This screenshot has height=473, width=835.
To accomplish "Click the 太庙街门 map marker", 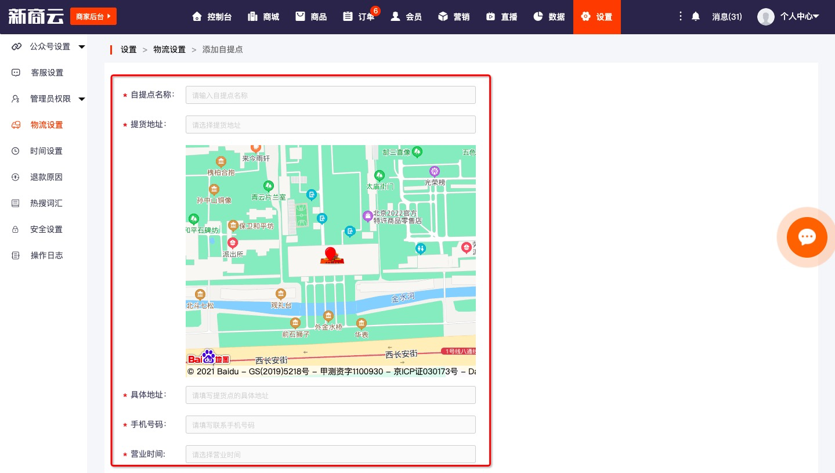I will click(x=379, y=175).
